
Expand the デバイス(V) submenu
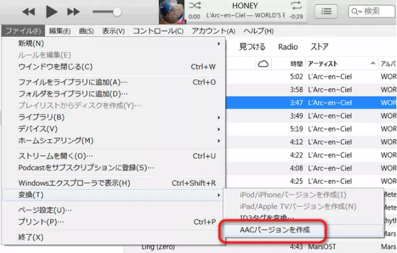(114, 129)
